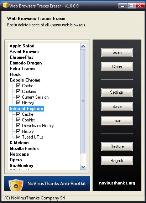Screen dimensions: 146x203
Task: Select Apple Safari in browser list
Action: (22, 46)
